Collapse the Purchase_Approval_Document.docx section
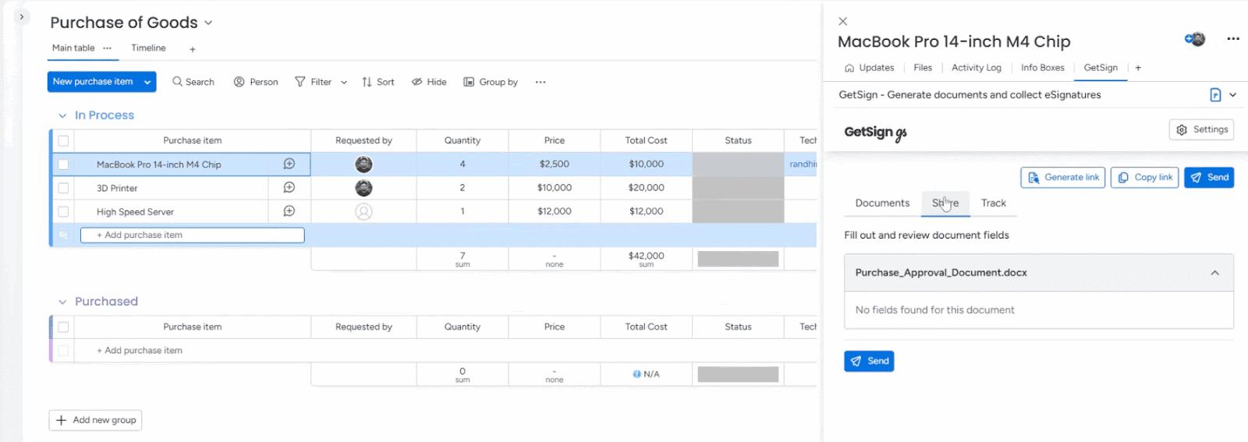Viewport: 1248px width, 442px height. [x=1214, y=273]
